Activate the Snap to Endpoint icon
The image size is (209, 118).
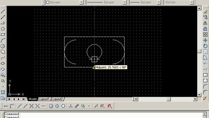(20, 106)
